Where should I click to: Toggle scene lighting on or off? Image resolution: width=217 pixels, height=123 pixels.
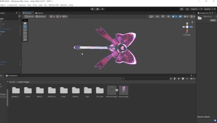coord(163,16)
